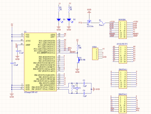Screen dimensions: 151x114
Task: Select the DIGITAL1 header block
Action: click(x=123, y=79)
